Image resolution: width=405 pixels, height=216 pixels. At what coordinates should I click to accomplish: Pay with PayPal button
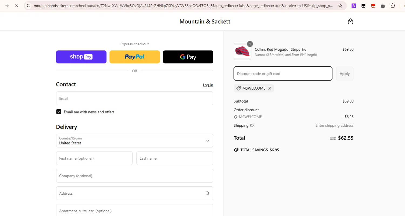[134, 57]
